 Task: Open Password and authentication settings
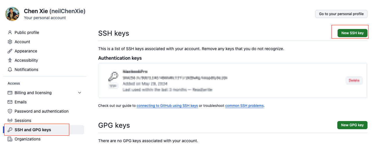point(42,111)
